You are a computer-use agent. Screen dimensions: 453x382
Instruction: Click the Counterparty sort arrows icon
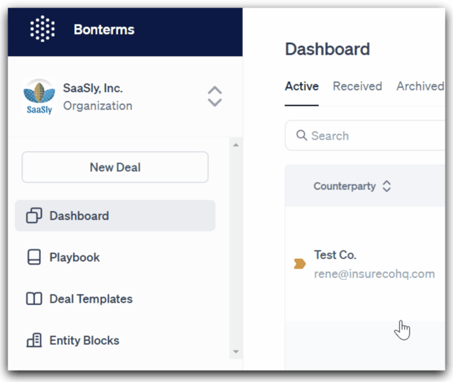tap(386, 186)
